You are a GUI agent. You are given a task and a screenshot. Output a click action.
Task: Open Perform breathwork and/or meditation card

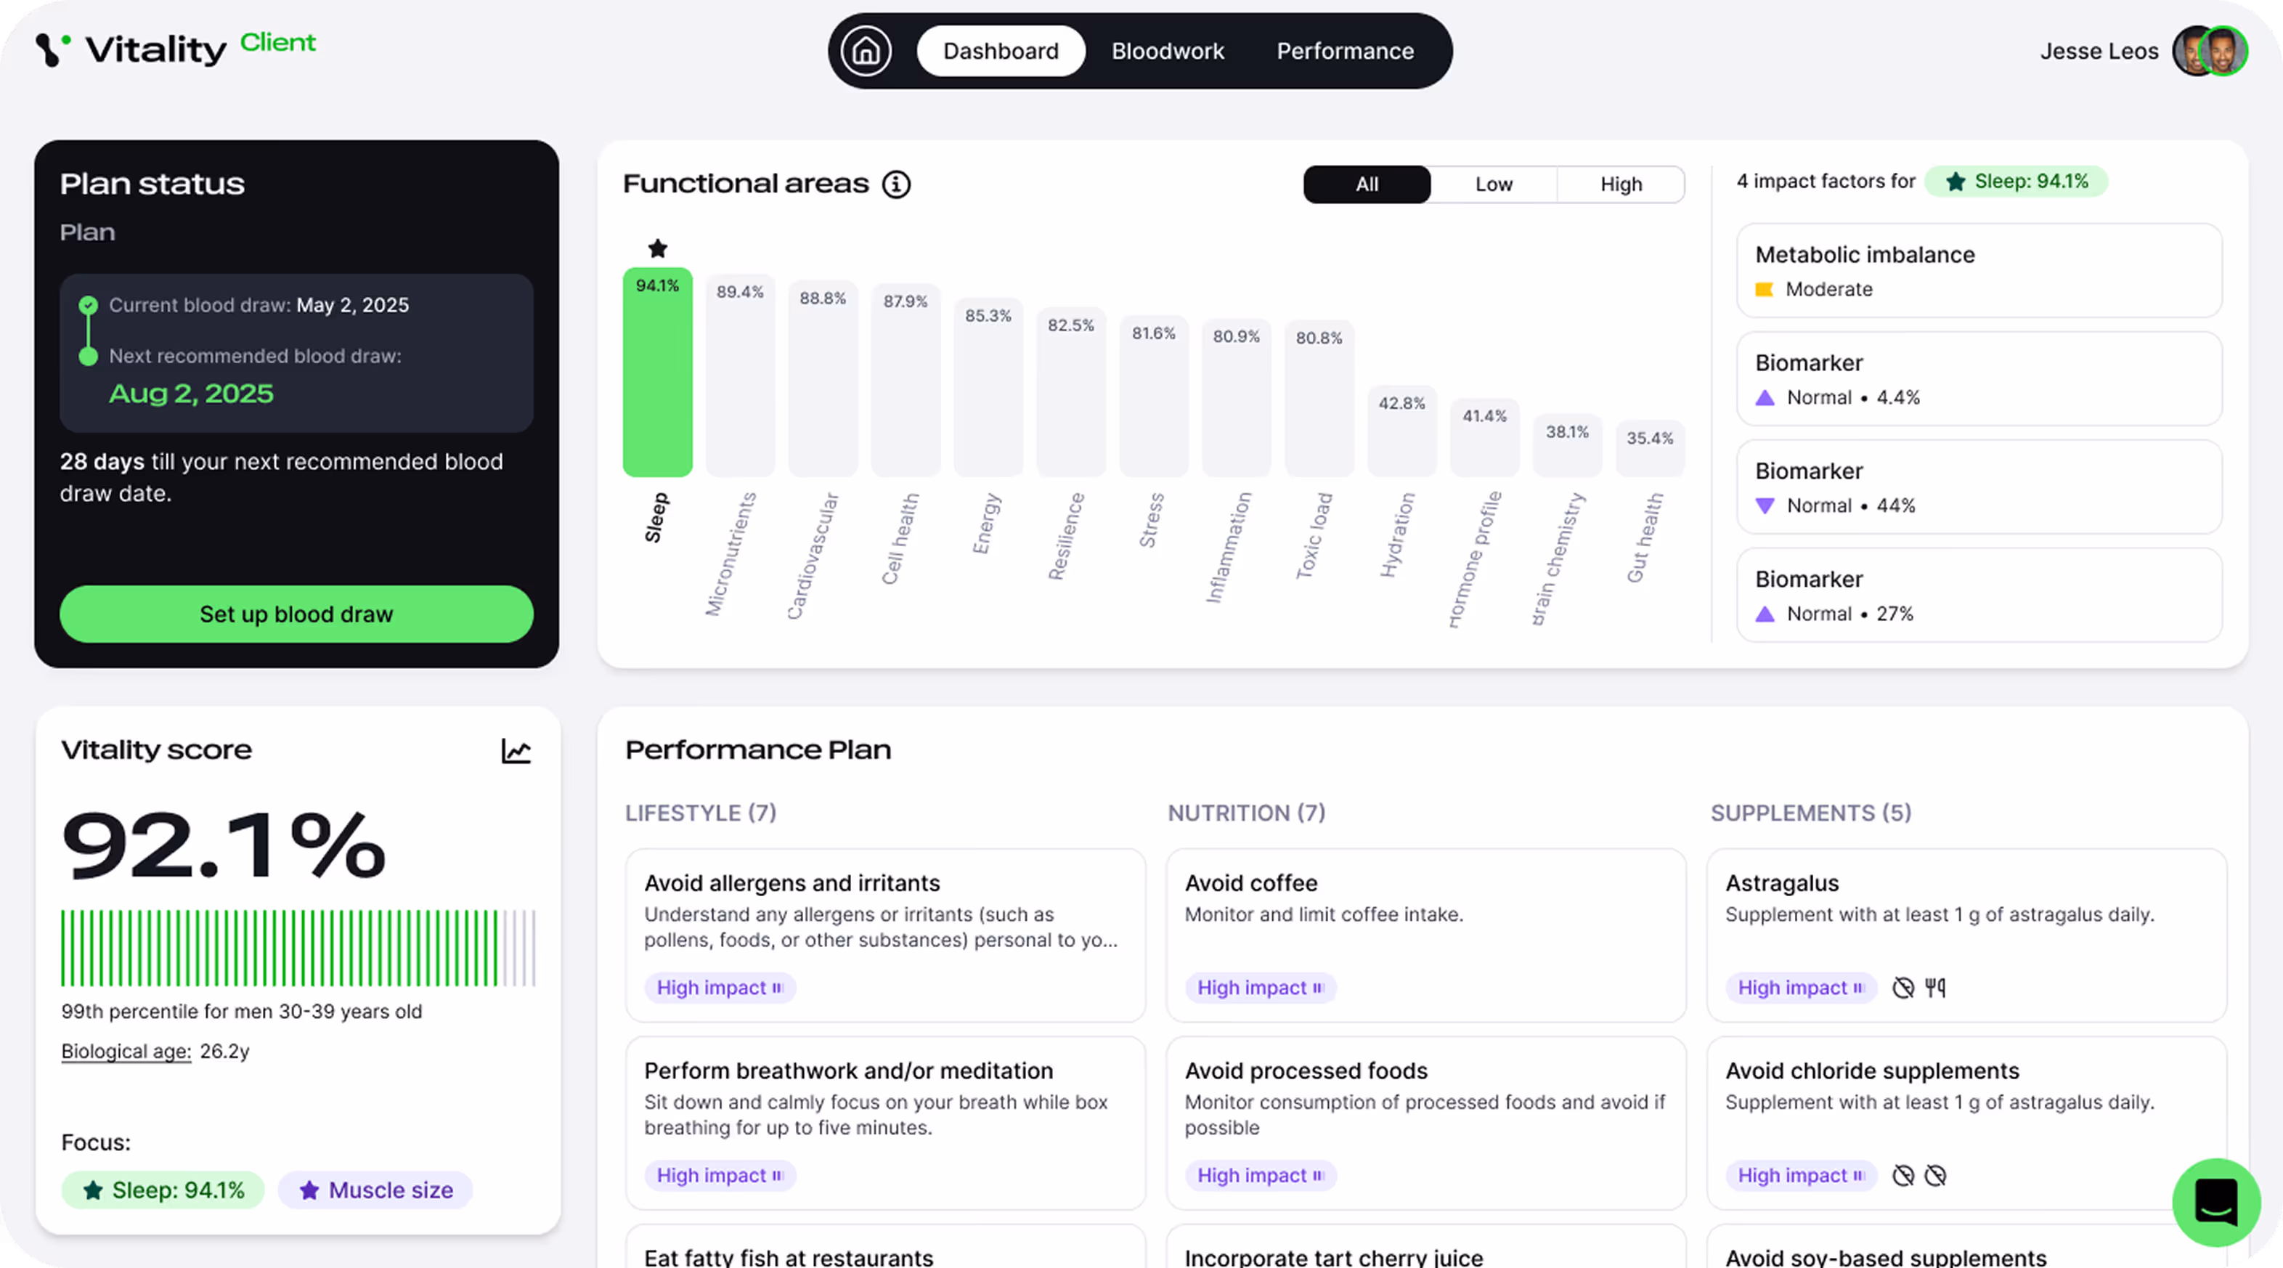[885, 1123]
